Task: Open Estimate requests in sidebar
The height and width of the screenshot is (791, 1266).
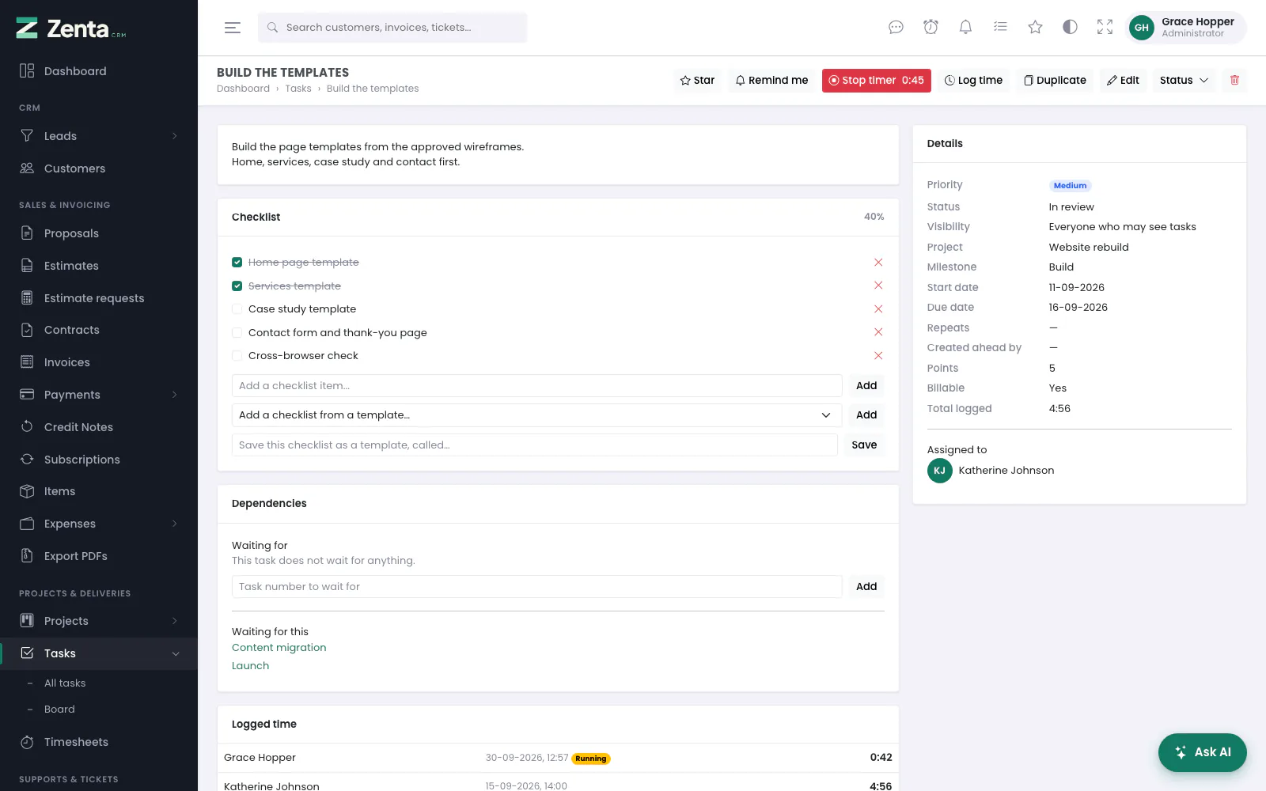Action: (99, 298)
